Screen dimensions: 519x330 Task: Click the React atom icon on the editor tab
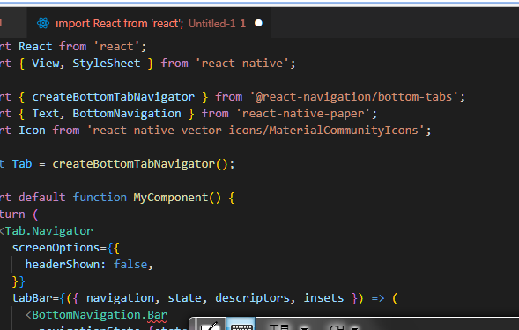43,23
